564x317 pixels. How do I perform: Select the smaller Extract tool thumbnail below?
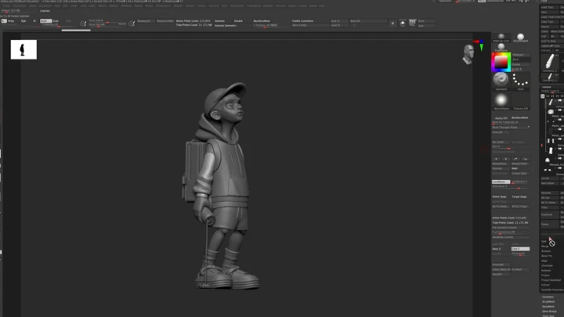click(550, 77)
